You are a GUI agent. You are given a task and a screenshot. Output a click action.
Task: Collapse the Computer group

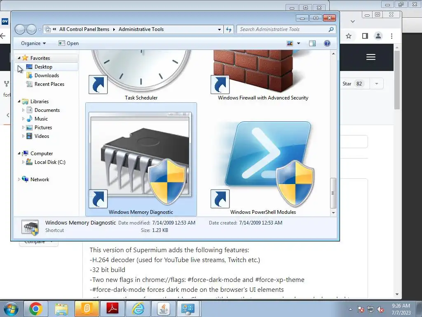[19, 154]
